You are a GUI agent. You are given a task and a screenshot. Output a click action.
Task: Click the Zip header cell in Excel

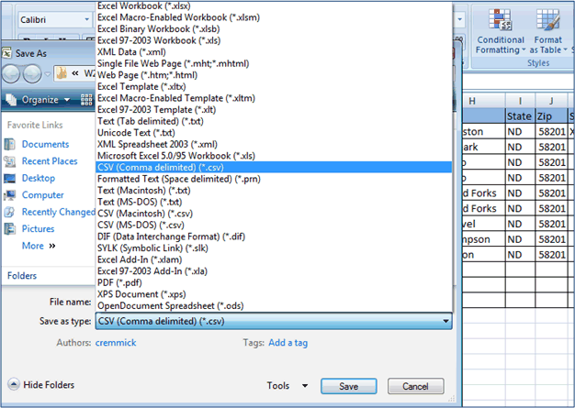551,116
